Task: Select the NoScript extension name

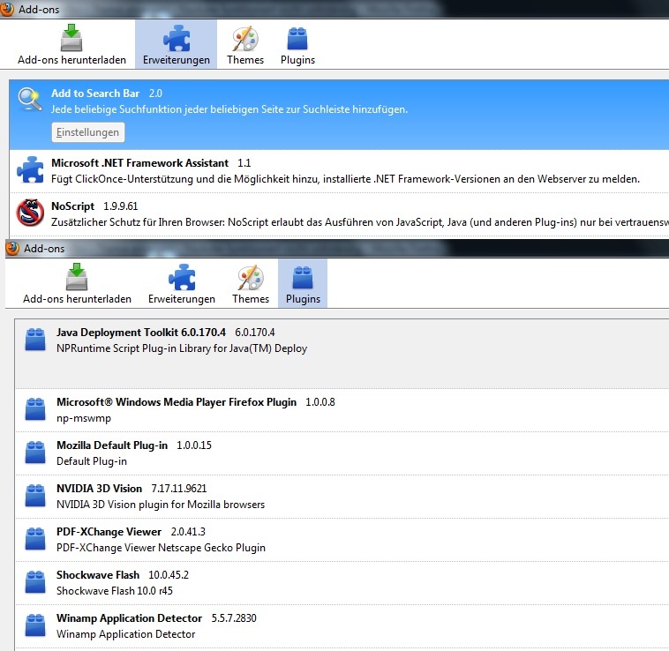Action: [72, 206]
